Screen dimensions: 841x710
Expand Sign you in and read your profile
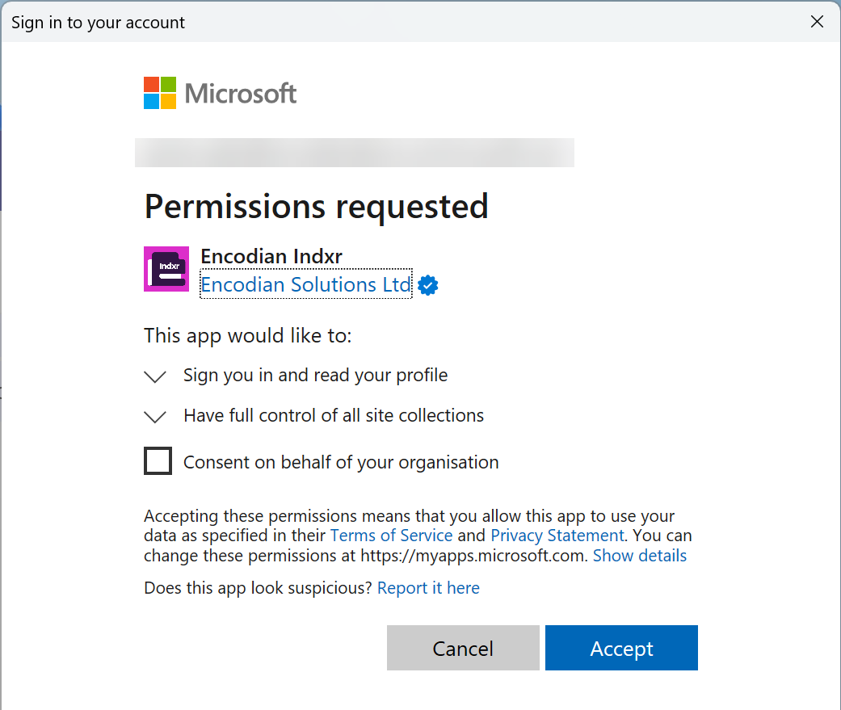pos(155,376)
